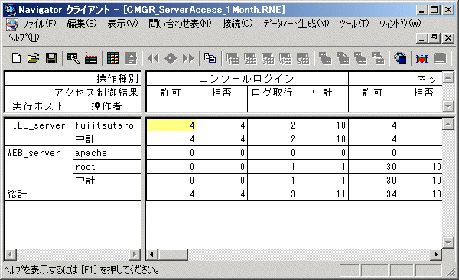Click the grayed-out table icon beside colored grid
Viewport: 459px width, 280px height.
click(131, 58)
